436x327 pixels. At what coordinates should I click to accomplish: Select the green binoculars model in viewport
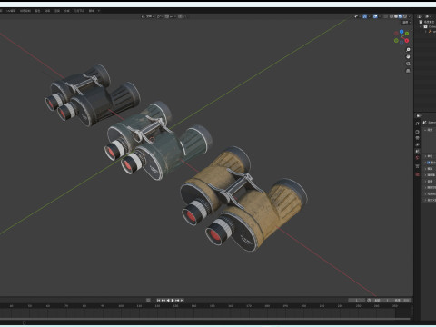(157, 141)
